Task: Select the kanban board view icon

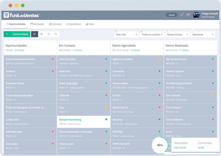Action: click(35, 34)
